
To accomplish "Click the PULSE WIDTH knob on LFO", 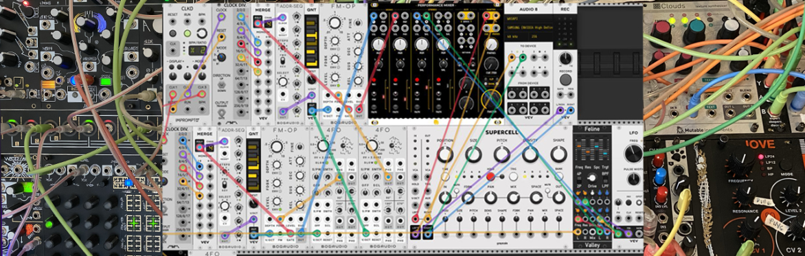I will point(633,179).
